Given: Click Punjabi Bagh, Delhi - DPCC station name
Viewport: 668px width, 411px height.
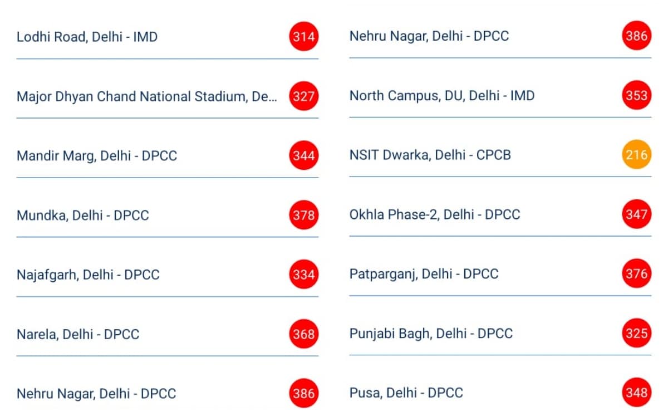Looking at the screenshot, I should pyautogui.click(x=431, y=334).
